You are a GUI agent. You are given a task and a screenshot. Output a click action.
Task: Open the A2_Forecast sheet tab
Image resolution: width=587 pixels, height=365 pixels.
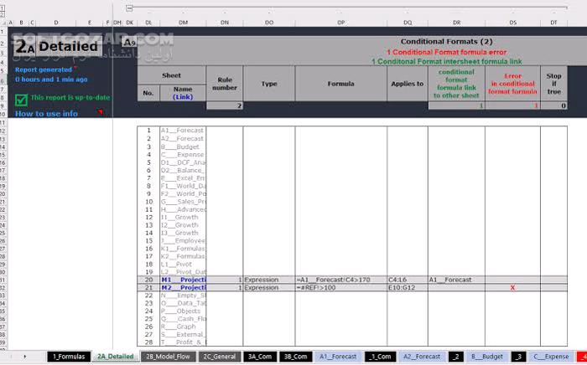[422, 357]
